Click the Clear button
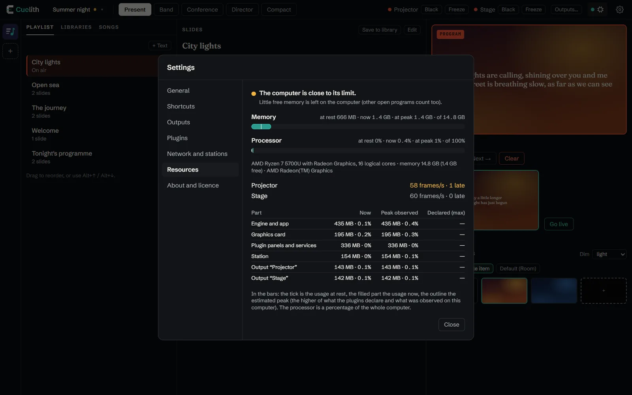This screenshot has height=395, width=632. (512, 158)
